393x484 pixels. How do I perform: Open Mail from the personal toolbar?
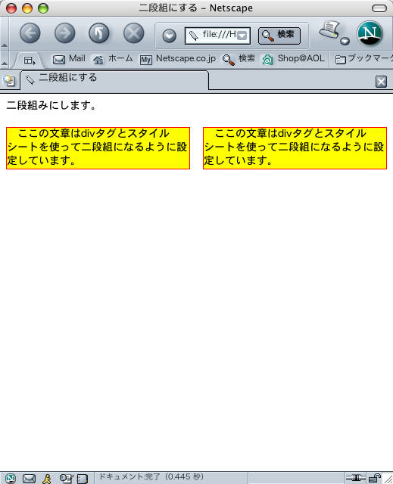[69, 59]
